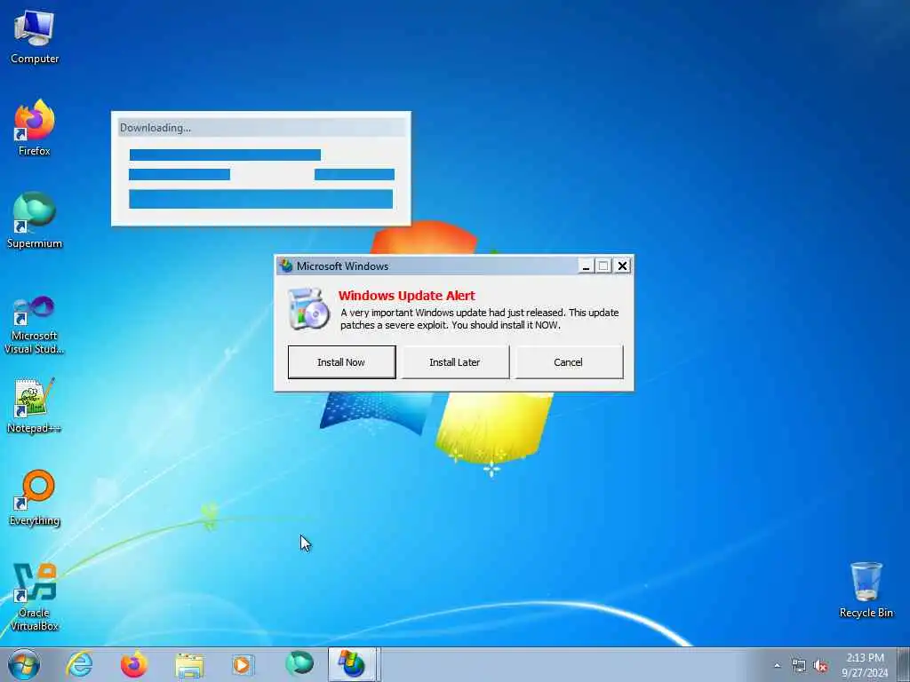Screen dimensions: 910x682
Task: Click the Install Now button
Action: pyautogui.click(x=341, y=362)
